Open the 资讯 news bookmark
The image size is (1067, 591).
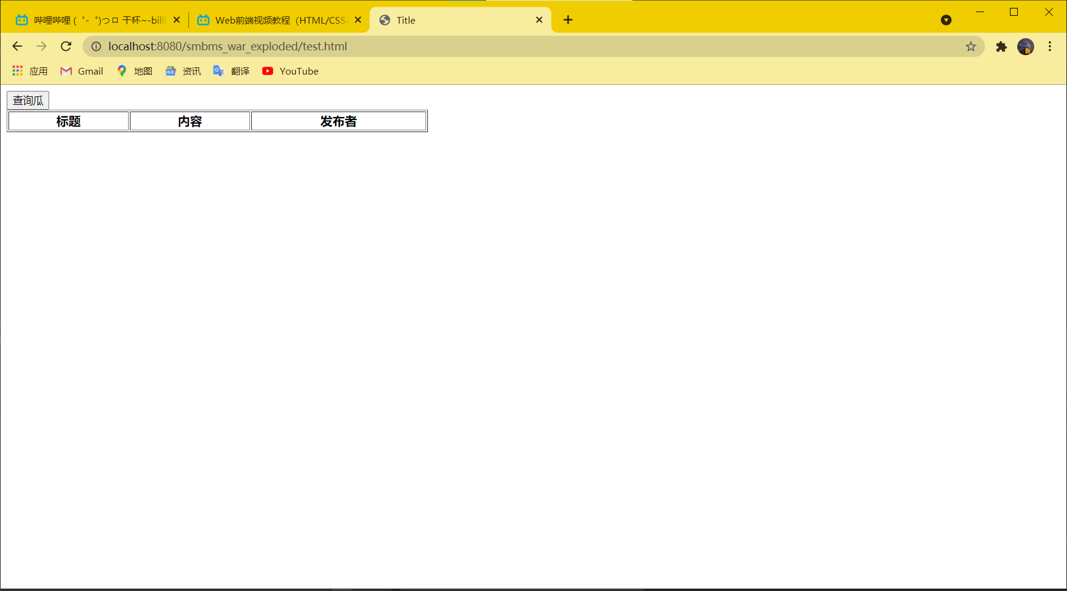[x=183, y=72]
